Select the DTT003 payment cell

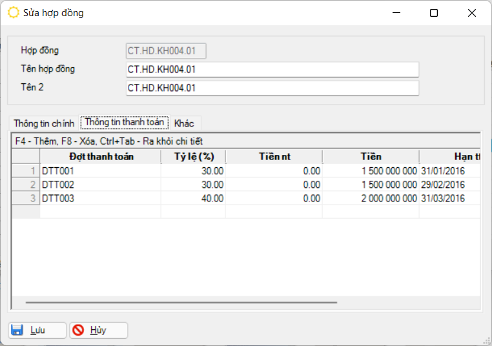pyautogui.click(x=100, y=198)
